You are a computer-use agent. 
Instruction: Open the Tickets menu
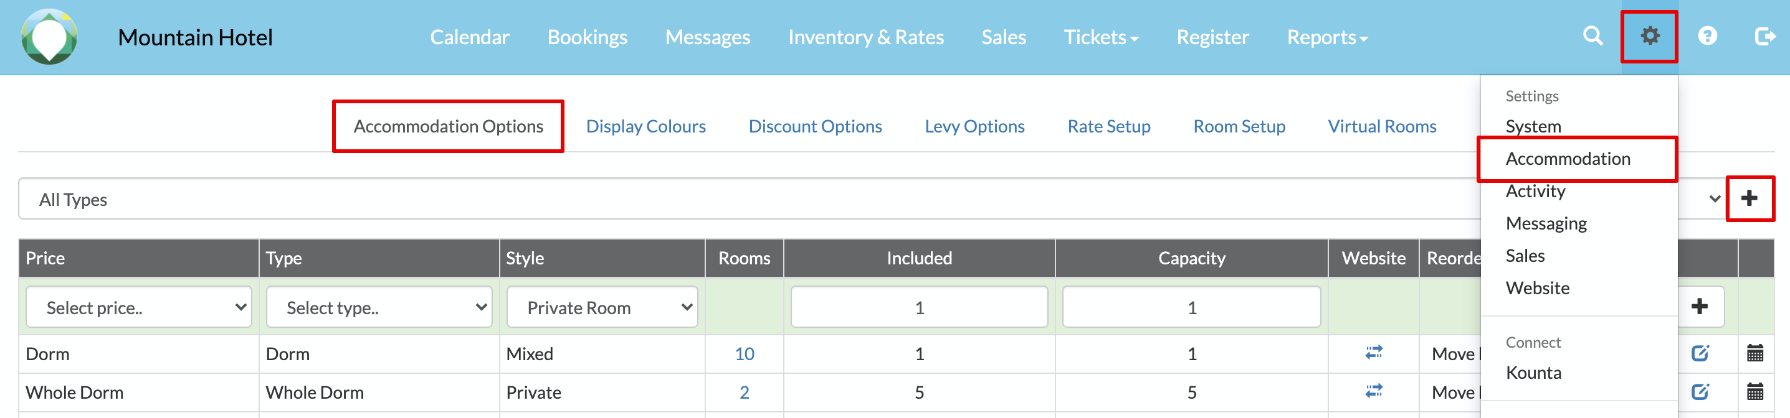click(1101, 37)
